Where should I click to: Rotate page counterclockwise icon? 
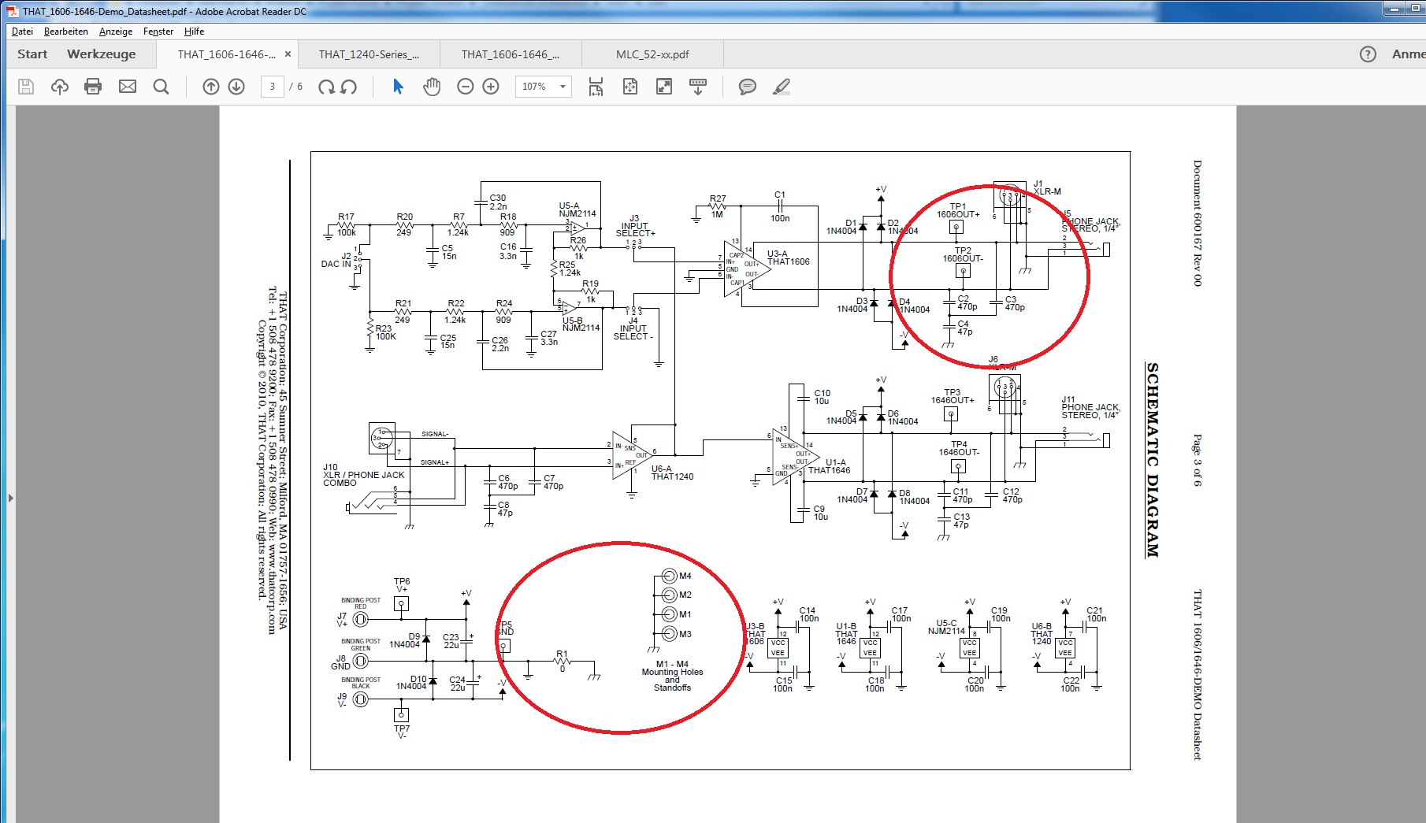click(348, 87)
